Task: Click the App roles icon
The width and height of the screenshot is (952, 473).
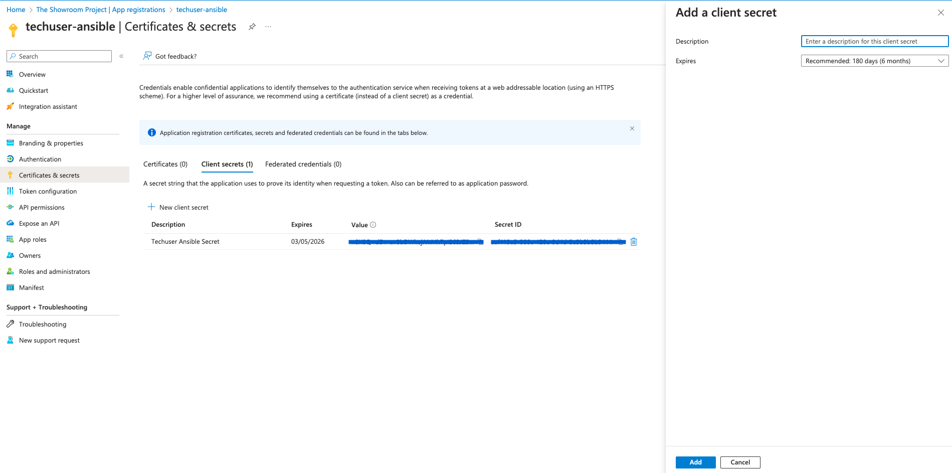Action: tap(10, 239)
